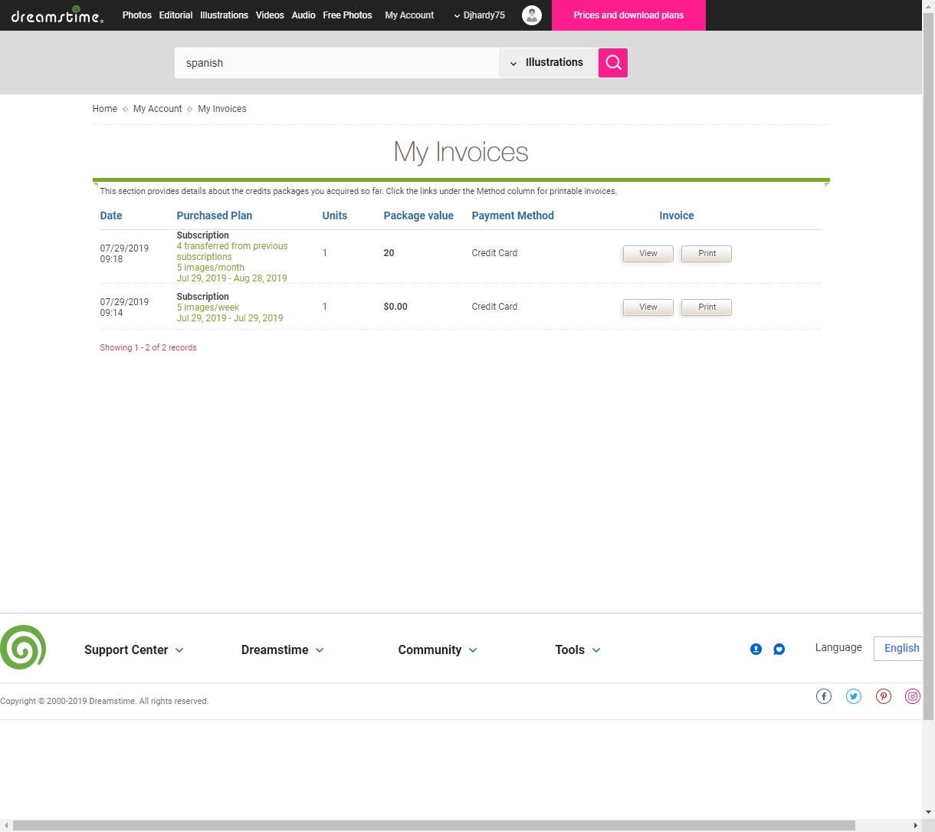Click the green spiral footer logo

point(23,648)
